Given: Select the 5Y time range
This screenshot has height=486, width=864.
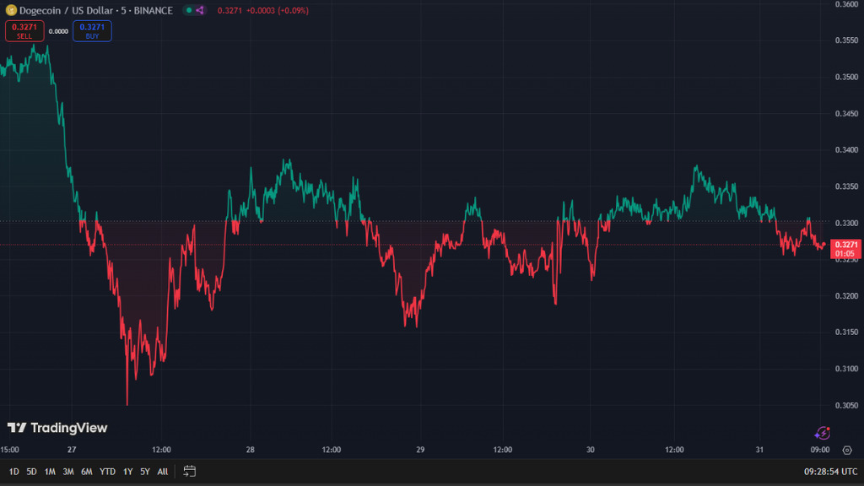Looking at the screenshot, I should pyautogui.click(x=145, y=472).
